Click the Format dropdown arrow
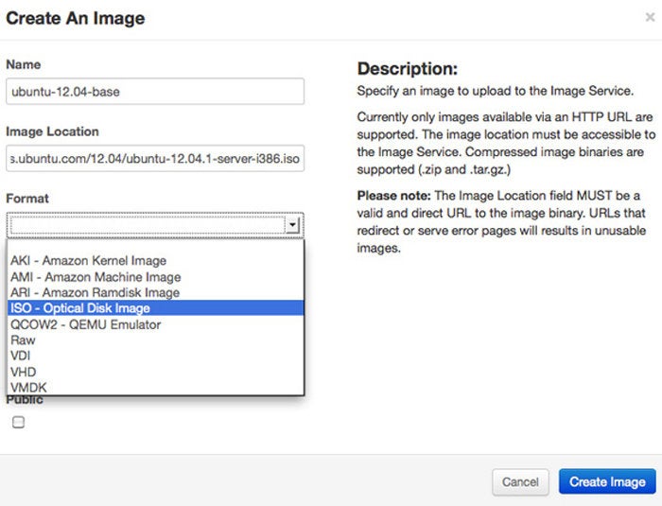 (292, 224)
